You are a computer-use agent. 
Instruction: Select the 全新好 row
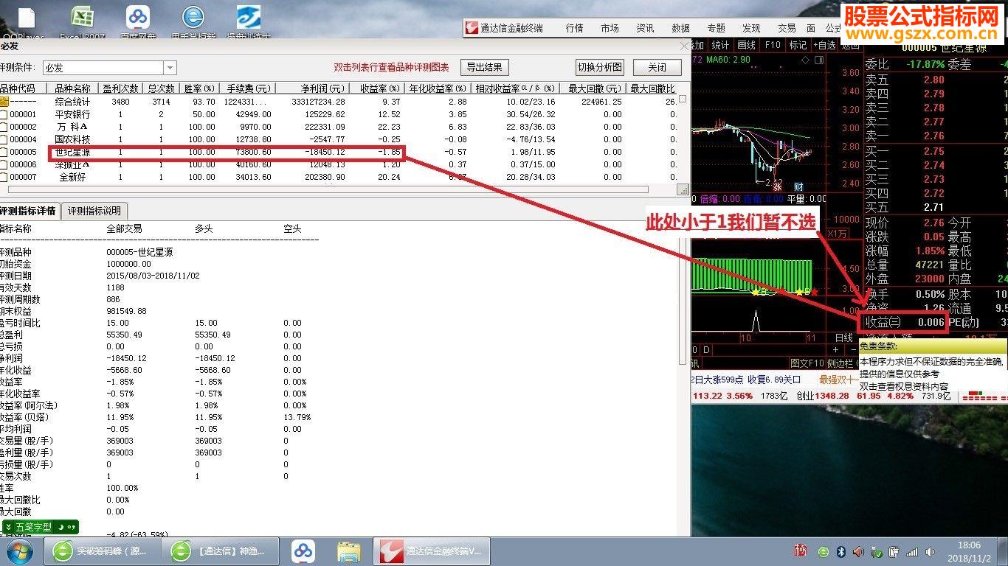point(339,177)
